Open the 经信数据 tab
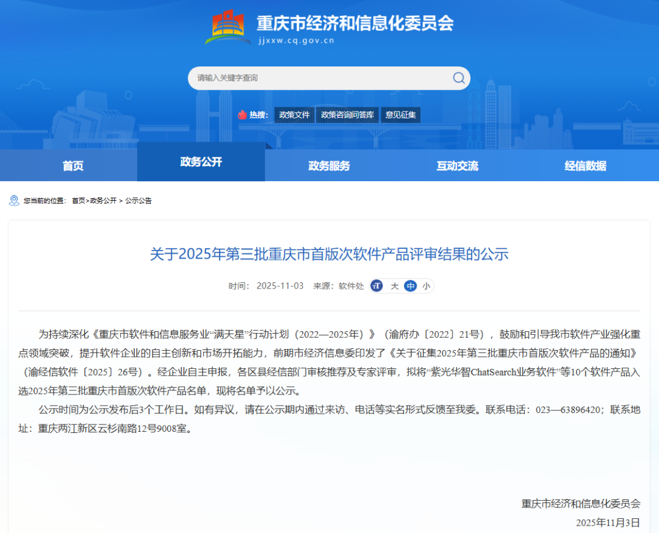The image size is (659, 533). 585,166
